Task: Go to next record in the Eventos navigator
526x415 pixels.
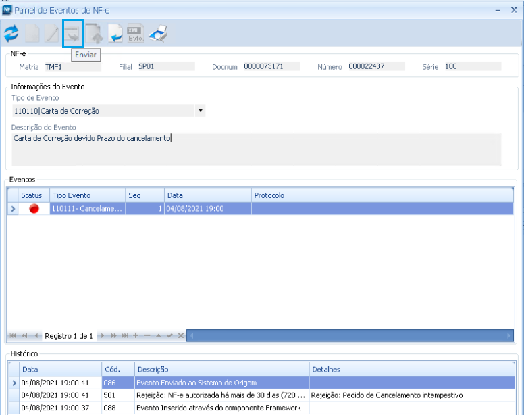Action: click(102, 336)
